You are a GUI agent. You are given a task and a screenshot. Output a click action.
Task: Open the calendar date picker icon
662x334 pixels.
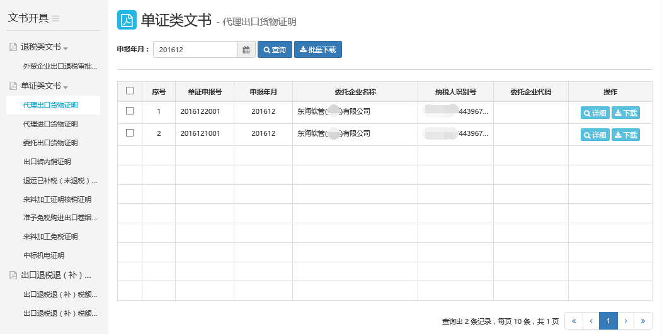tap(246, 50)
